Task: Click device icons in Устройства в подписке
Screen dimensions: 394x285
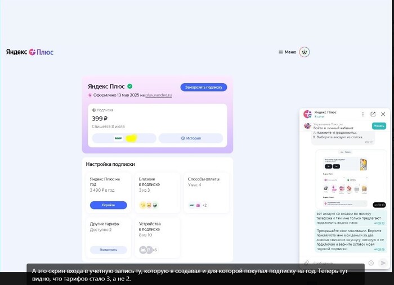Action: coord(147,250)
